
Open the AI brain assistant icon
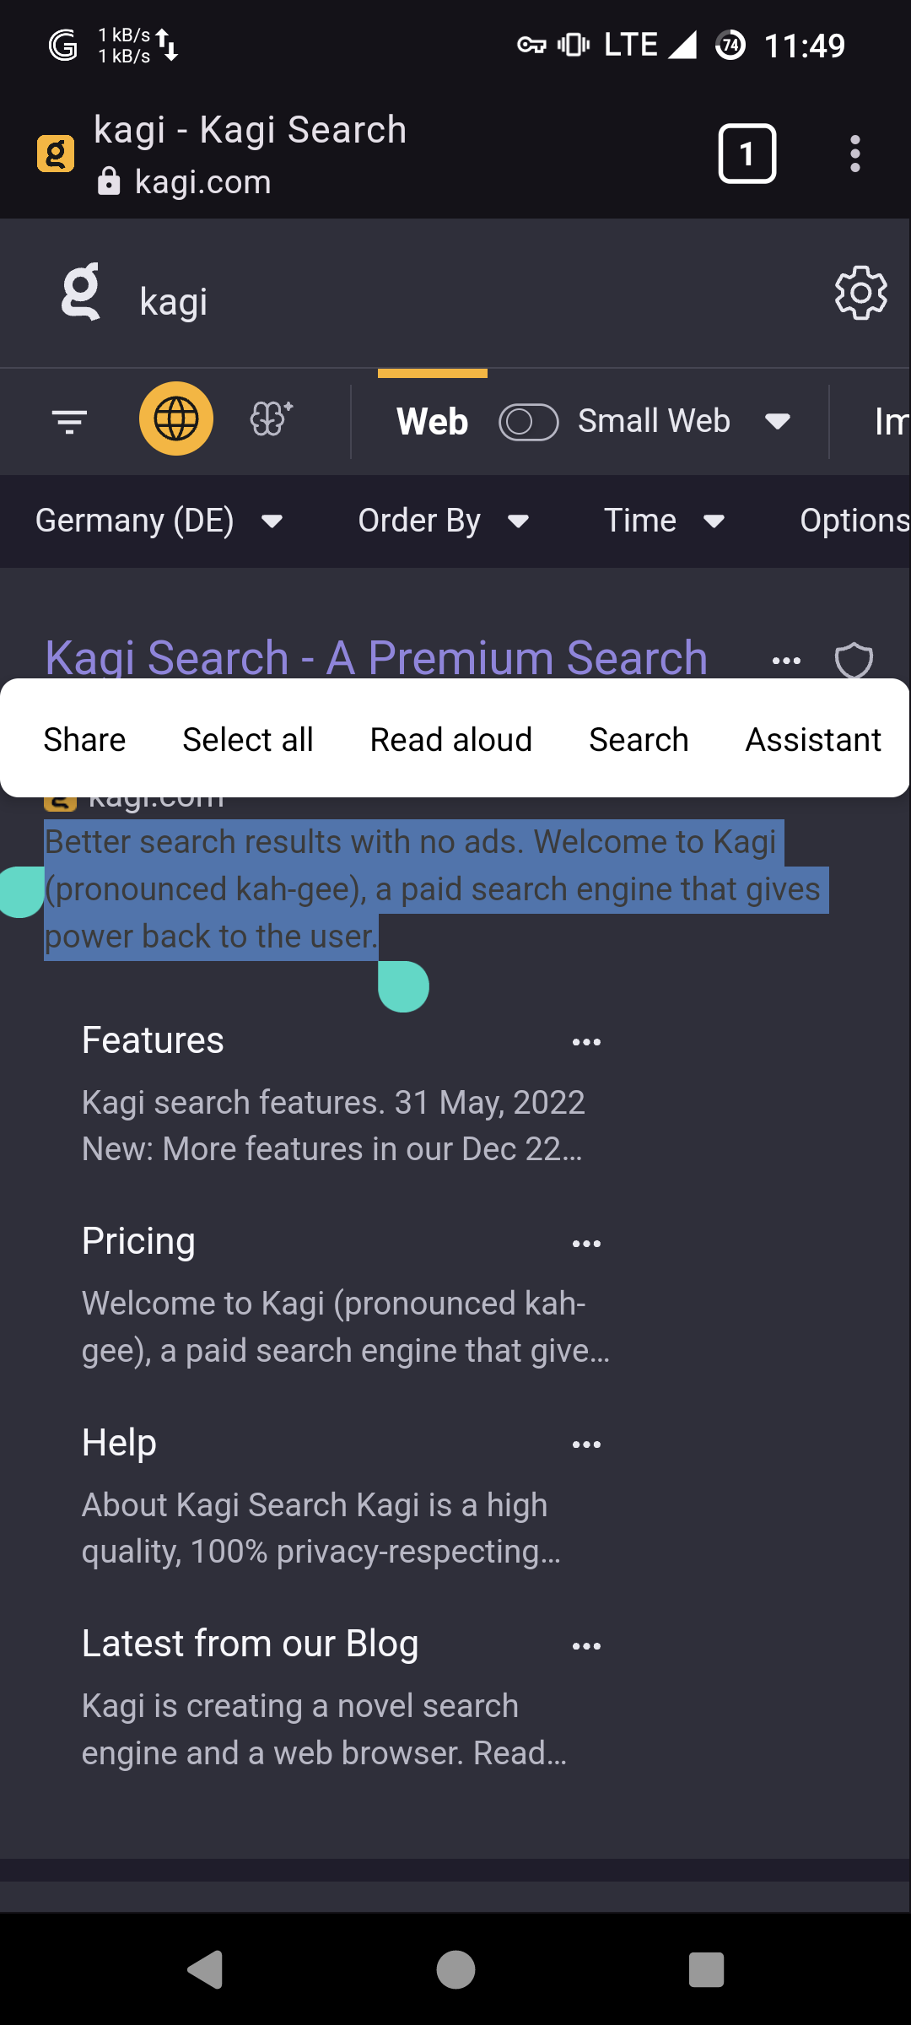pyautogui.click(x=272, y=418)
